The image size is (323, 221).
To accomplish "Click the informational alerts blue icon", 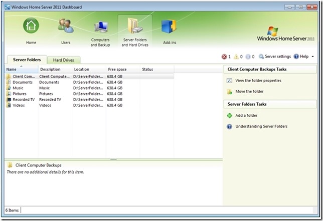I will pos(249,57).
